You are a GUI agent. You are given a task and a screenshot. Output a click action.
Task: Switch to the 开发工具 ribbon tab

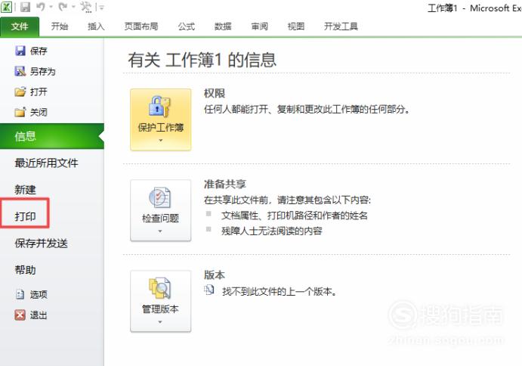tap(341, 26)
